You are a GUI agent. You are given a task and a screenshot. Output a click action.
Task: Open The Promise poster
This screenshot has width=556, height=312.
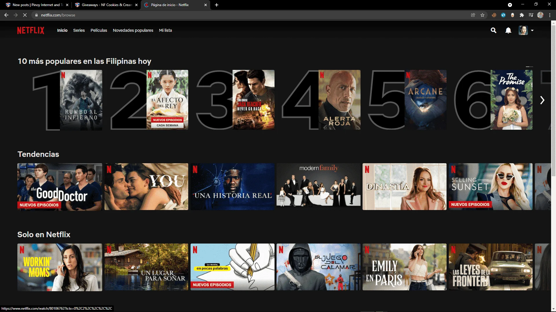511,100
